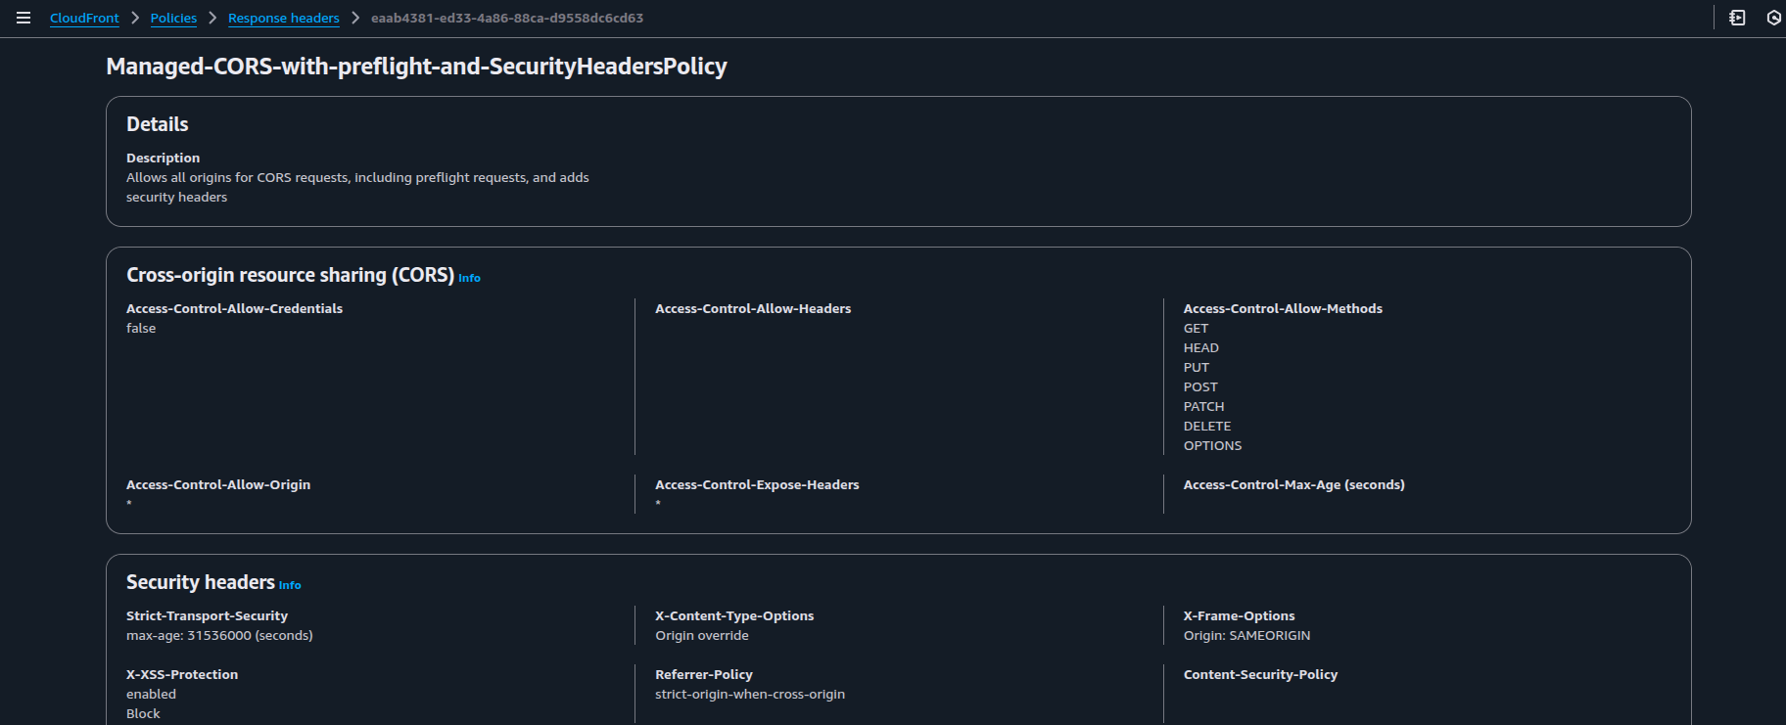Navigate to the Response headers breadcrumb
The image size is (1786, 725).
[284, 18]
